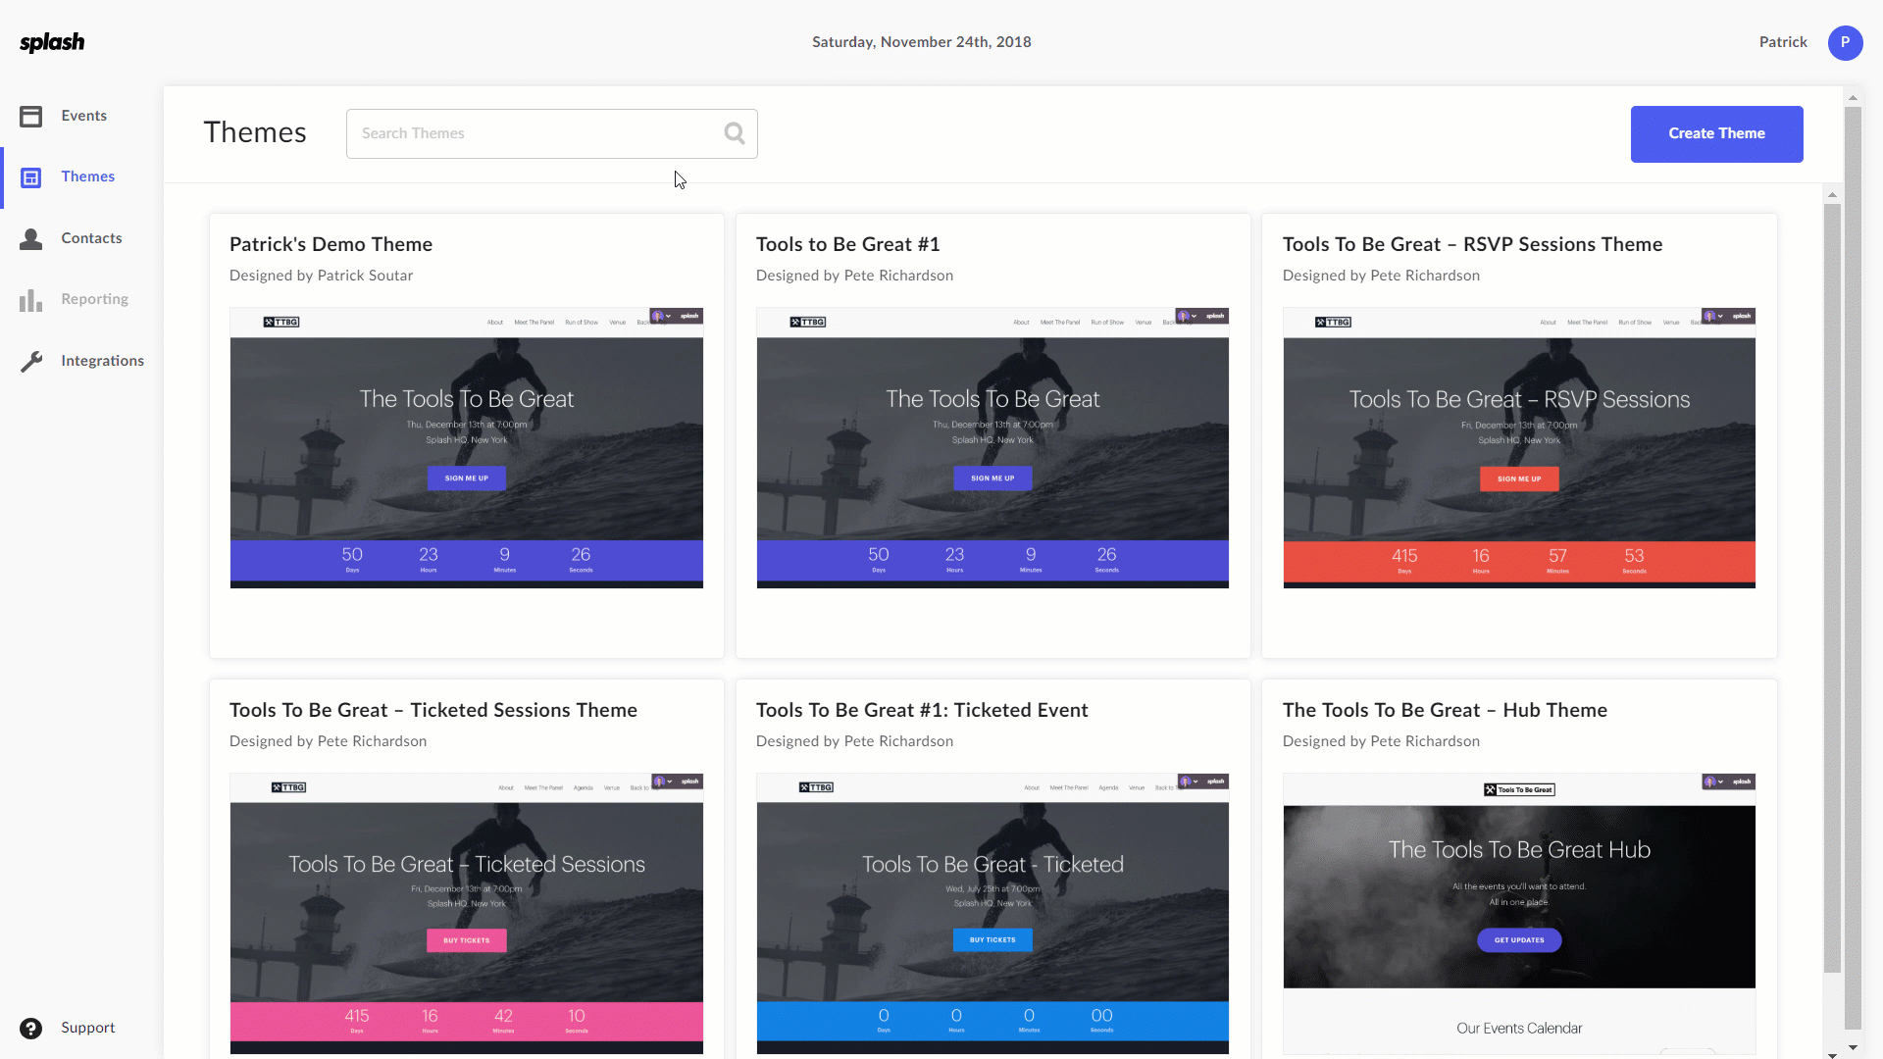The height and width of the screenshot is (1059, 1883).
Task: Open Patrick's Demo Theme title
Action: [331, 244]
